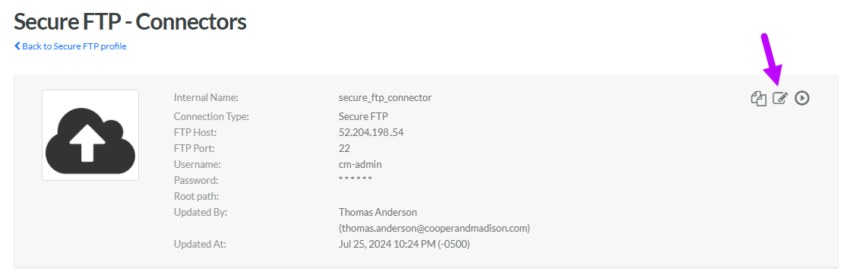847x275 pixels.
Task: Click the duplicate connector icon
Action: click(x=758, y=98)
